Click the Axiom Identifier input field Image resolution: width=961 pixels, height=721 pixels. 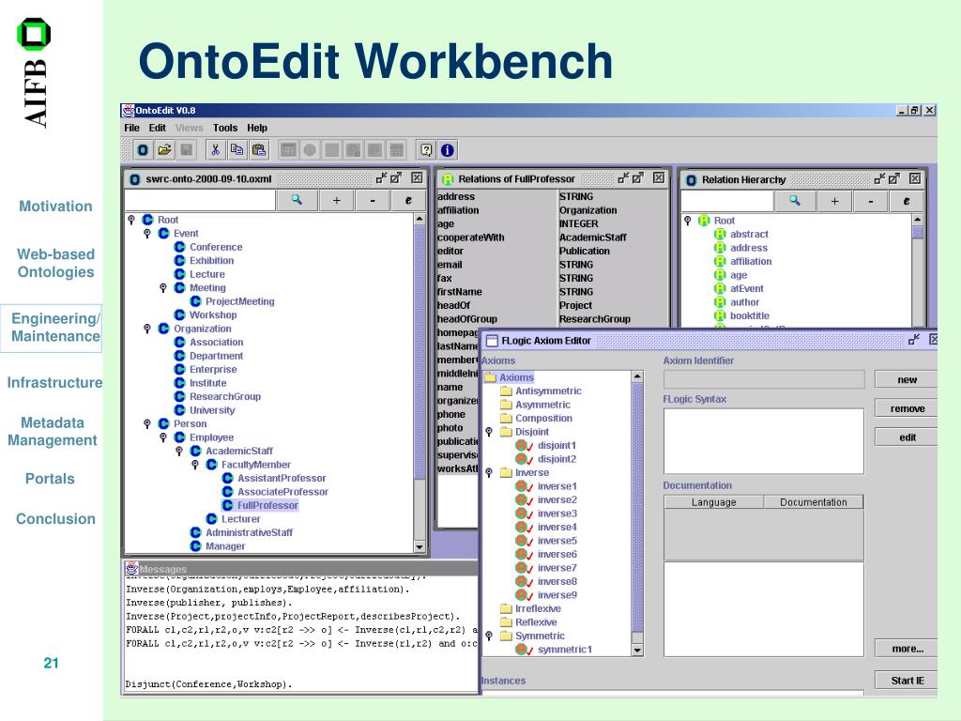pos(764,379)
